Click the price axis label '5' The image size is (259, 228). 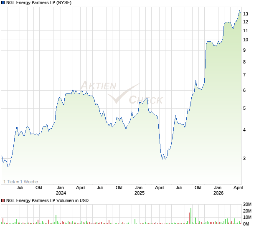coord(244,108)
